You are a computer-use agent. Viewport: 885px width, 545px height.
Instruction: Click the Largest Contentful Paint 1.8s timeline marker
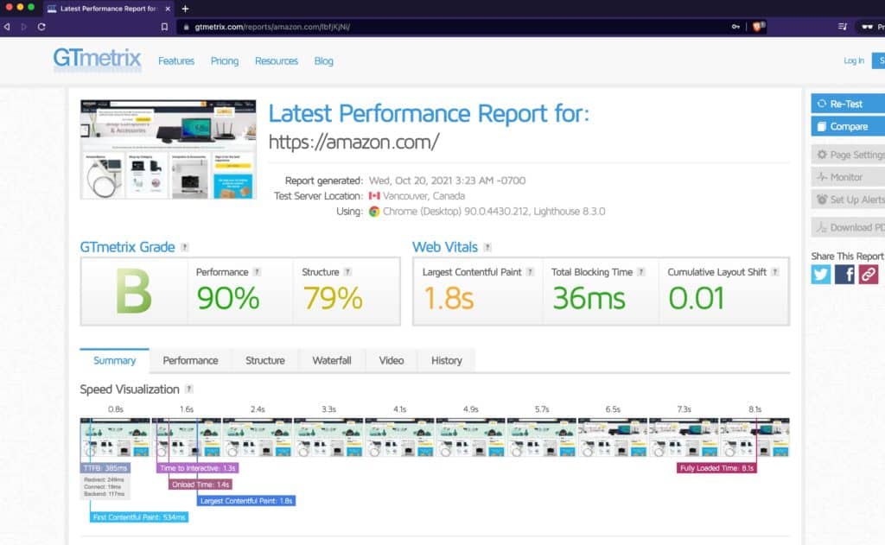click(246, 500)
